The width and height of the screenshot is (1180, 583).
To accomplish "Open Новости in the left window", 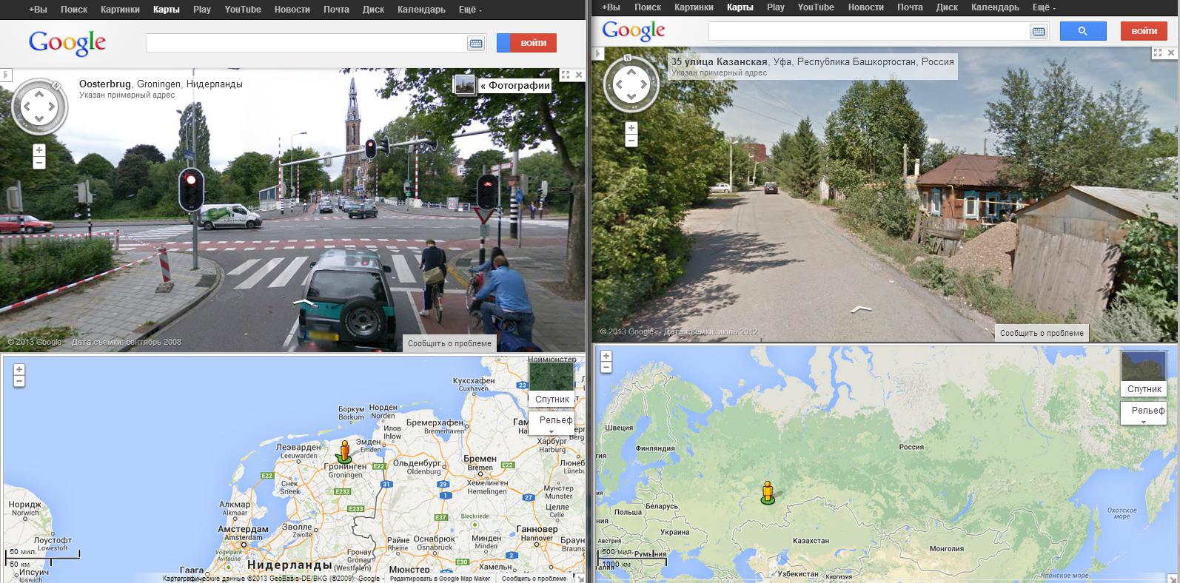I will pos(292,10).
